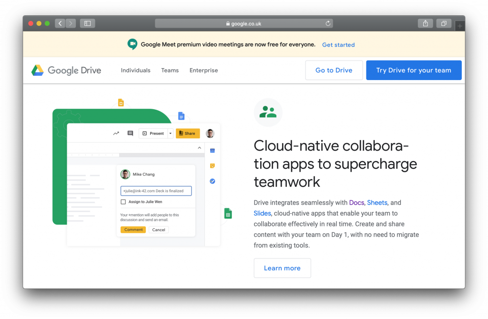This screenshot has width=488, height=319.
Task: Open the Teams nav item
Action: point(170,71)
